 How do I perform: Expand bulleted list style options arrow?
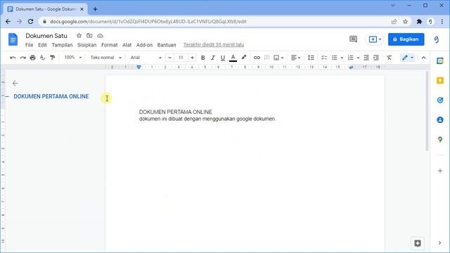[342, 58]
